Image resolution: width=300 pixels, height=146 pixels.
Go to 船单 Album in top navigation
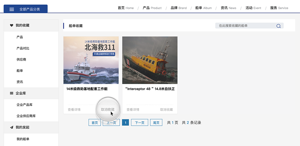pyautogui.click(x=203, y=8)
